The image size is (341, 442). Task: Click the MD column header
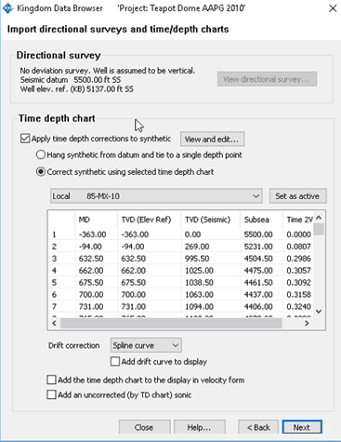[97, 220]
